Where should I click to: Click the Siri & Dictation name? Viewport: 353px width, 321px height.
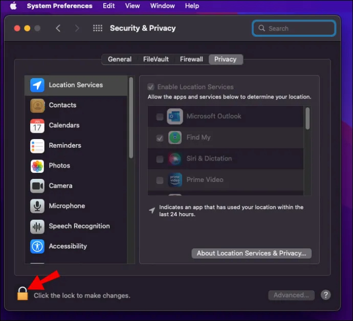pos(209,158)
